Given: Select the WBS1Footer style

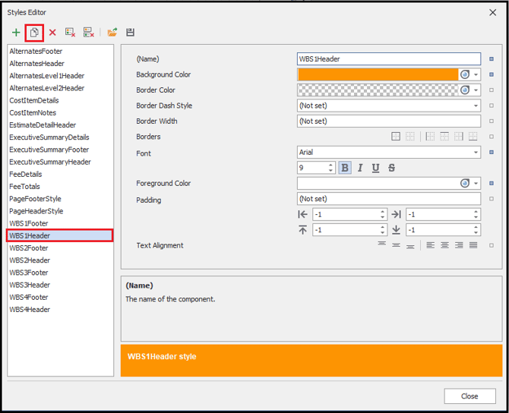Looking at the screenshot, I should (60, 223).
